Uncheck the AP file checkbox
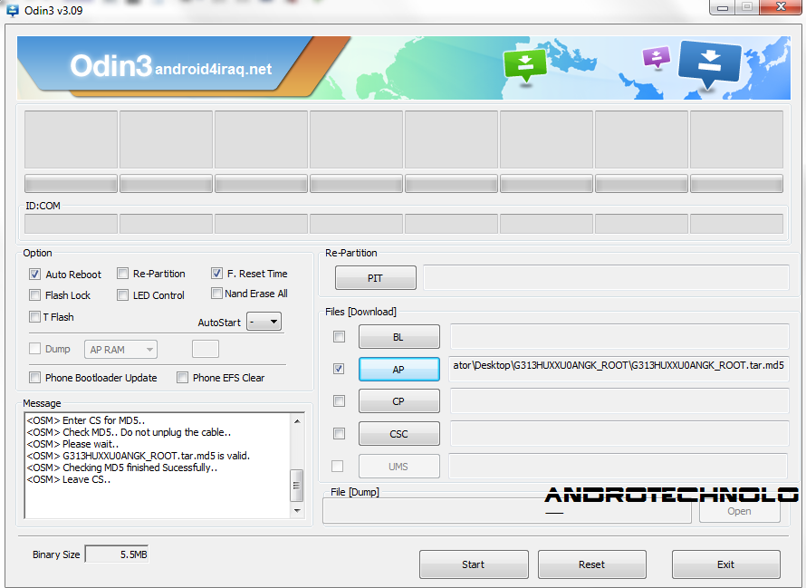806x588 pixels. [339, 369]
